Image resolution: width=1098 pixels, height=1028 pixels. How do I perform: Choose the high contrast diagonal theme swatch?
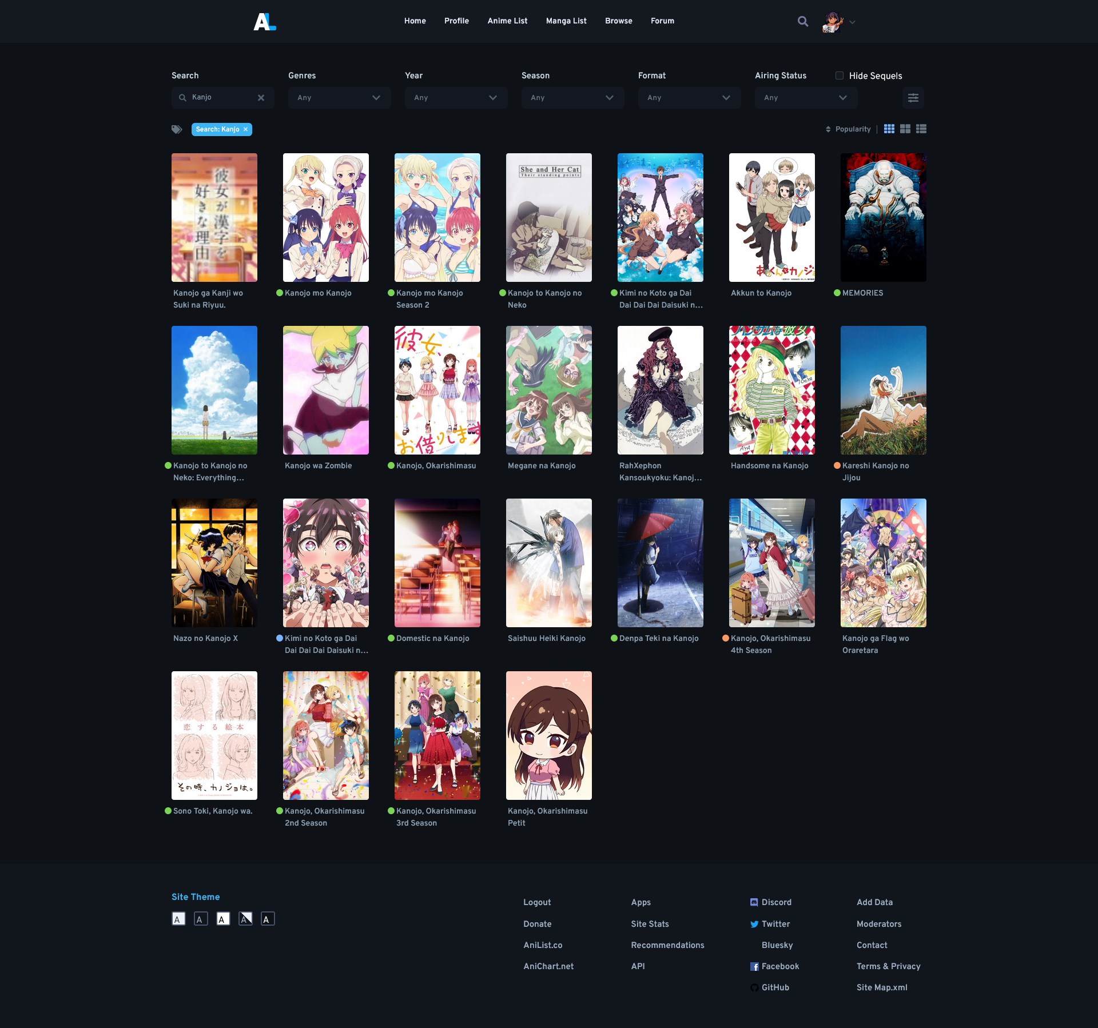tap(245, 919)
